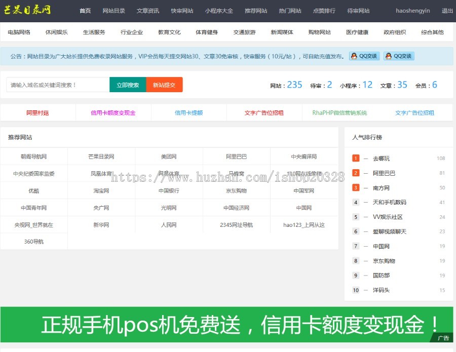Open 朝阁导航网 in recommended sites
The width and height of the screenshot is (456, 352).
(34, 157)
